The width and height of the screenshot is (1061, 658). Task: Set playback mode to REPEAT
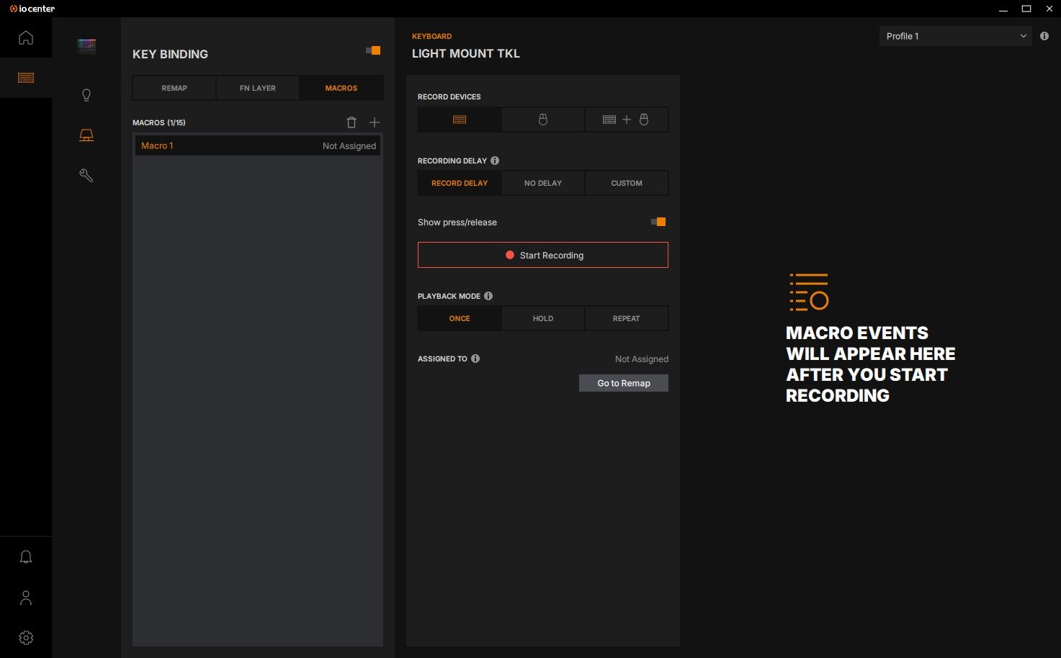click(627, 318)
